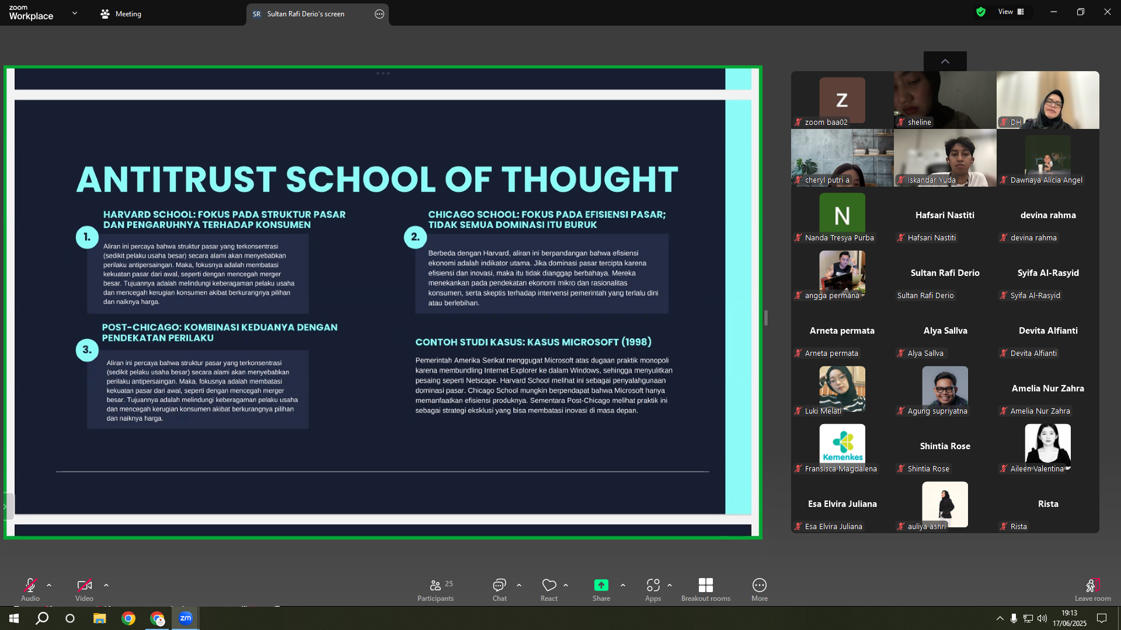1121x630 pixels.
Task: Open system volume control
Action: [x=1042, y=618]
